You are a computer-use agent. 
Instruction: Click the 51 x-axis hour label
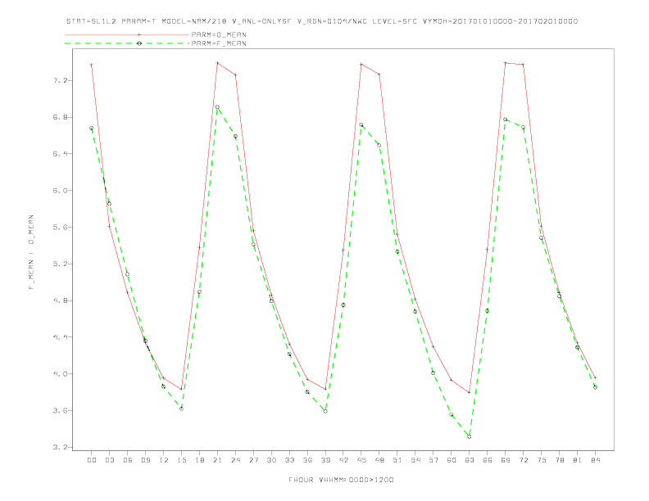[397, 460]
